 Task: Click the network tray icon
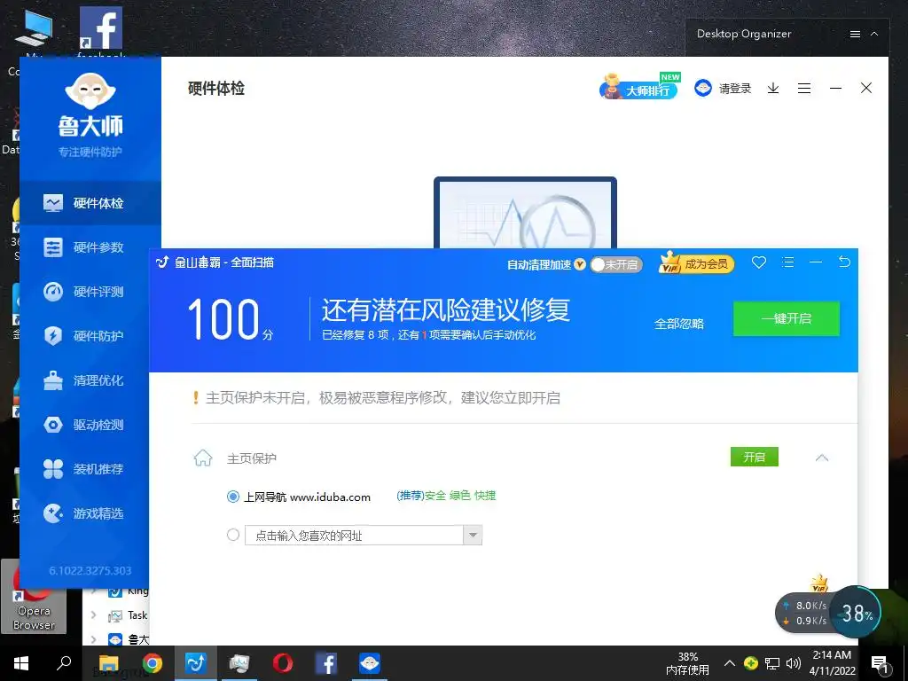(x=772, y=663)
